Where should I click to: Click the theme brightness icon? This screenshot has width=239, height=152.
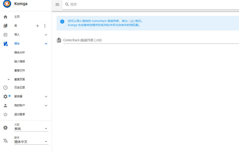[x=5, y=128]
